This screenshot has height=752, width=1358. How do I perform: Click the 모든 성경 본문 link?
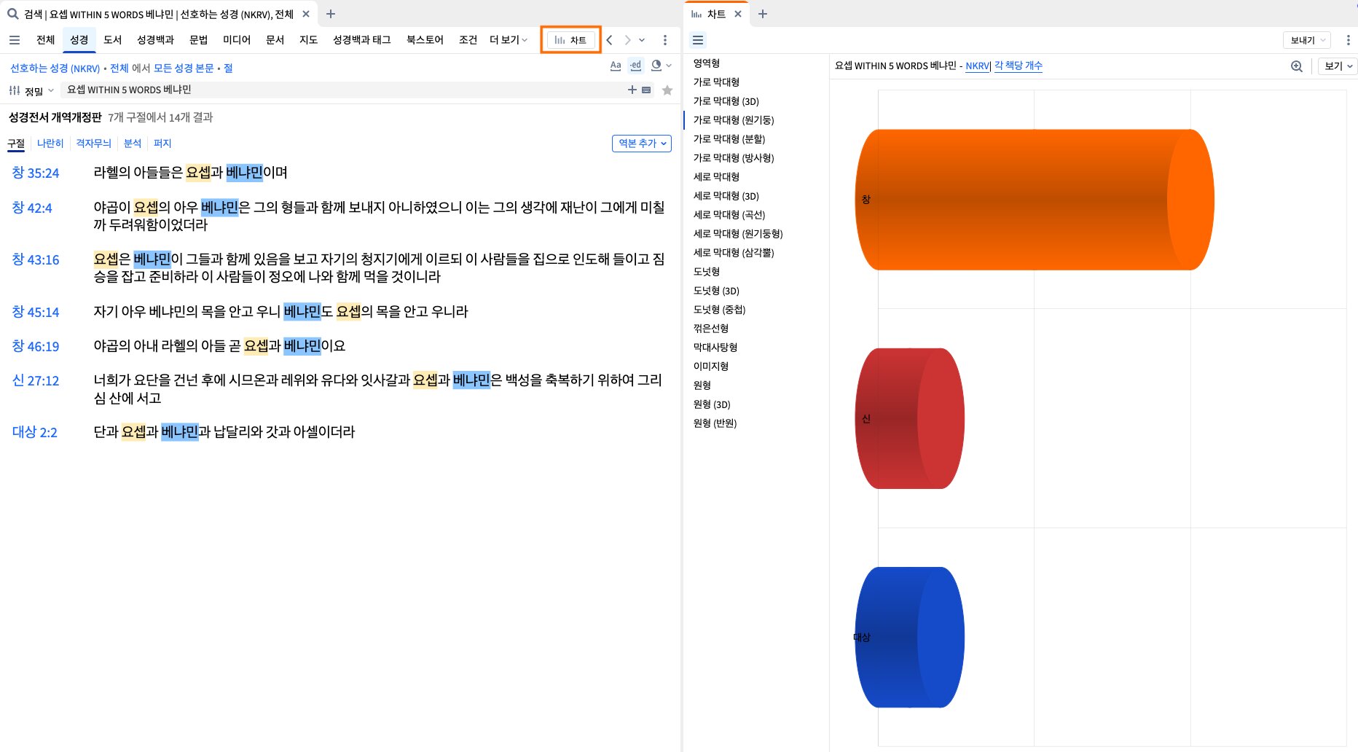(x=184, y=68)
